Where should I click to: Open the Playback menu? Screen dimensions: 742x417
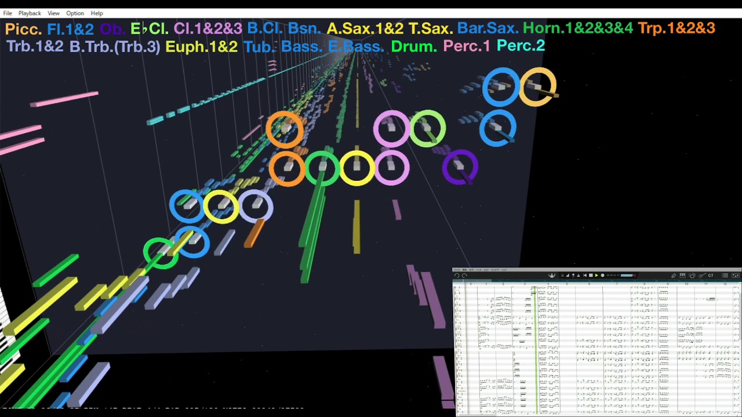tap(30, 13)
